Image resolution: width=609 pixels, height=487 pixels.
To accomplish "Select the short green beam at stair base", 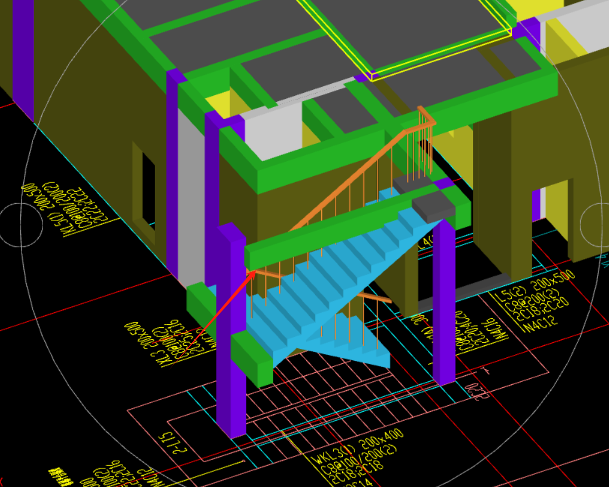I will [x=252, y=359].
